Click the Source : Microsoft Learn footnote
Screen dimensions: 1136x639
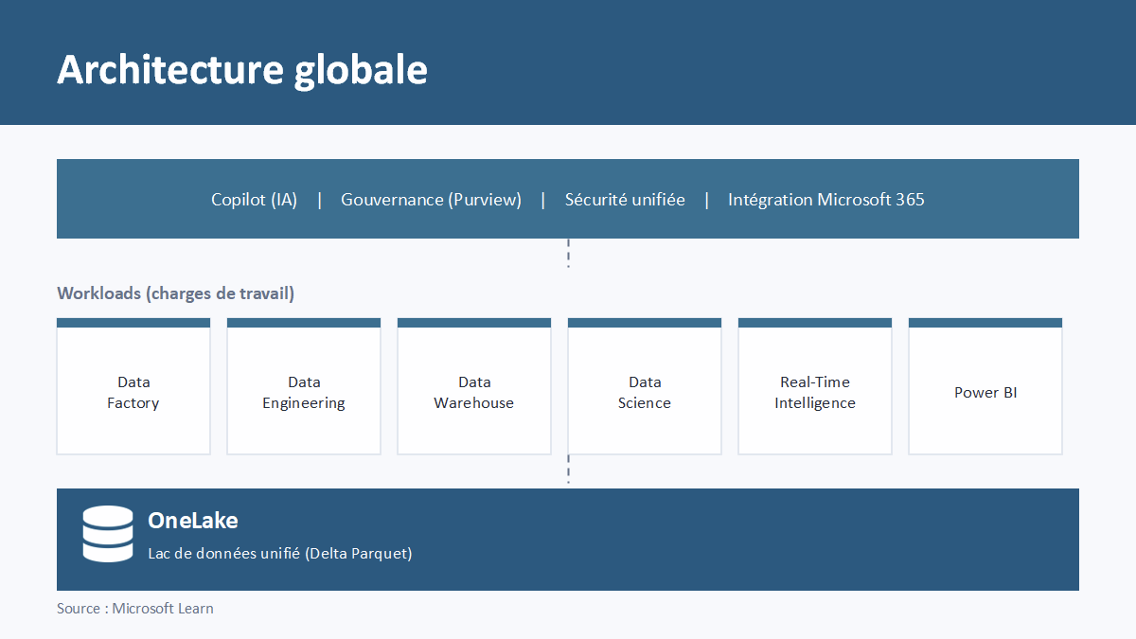click(x=135, y=609)
